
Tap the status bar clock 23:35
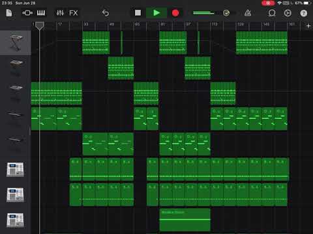pos(7,3)
